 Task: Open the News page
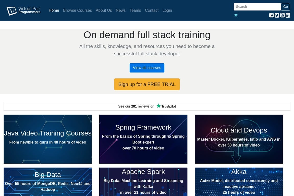point(120,10)
